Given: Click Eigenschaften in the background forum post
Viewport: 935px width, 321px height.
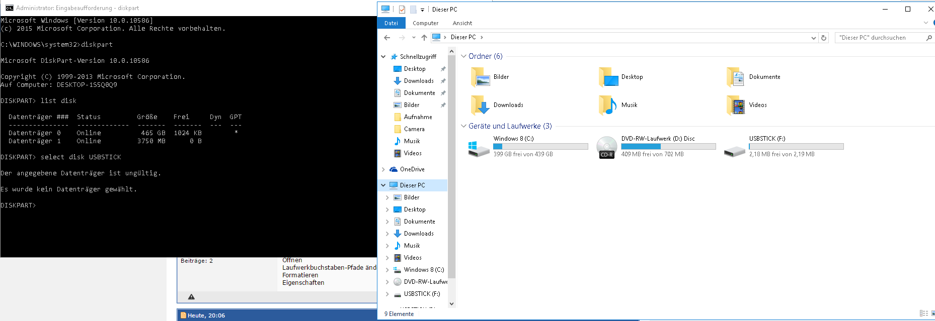Looking at the screenshot, I should pyautogui.click(x=303, y=282).
